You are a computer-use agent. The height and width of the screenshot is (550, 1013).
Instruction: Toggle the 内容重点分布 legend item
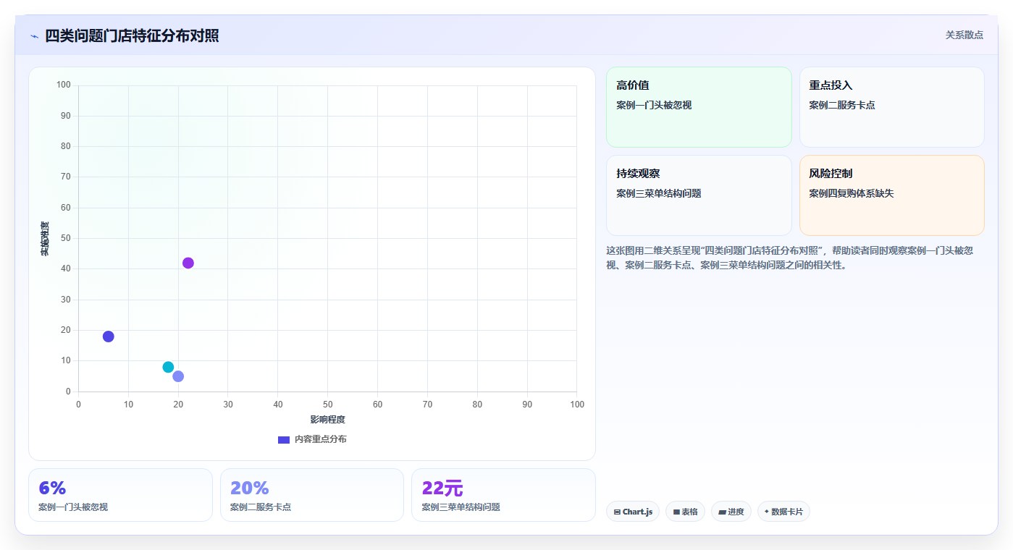[312, 439]
